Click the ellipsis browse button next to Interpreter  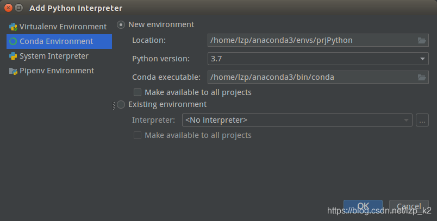click(x=422, y=120)
